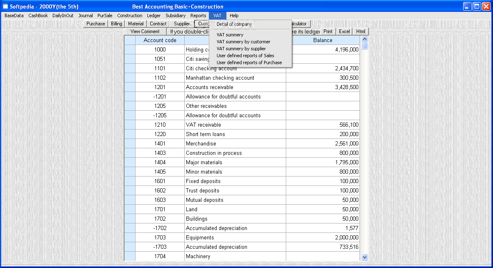Open the PurSale menu
This screenshot has width=493, height=268.
pyautogui.click(x=105, y=16)
